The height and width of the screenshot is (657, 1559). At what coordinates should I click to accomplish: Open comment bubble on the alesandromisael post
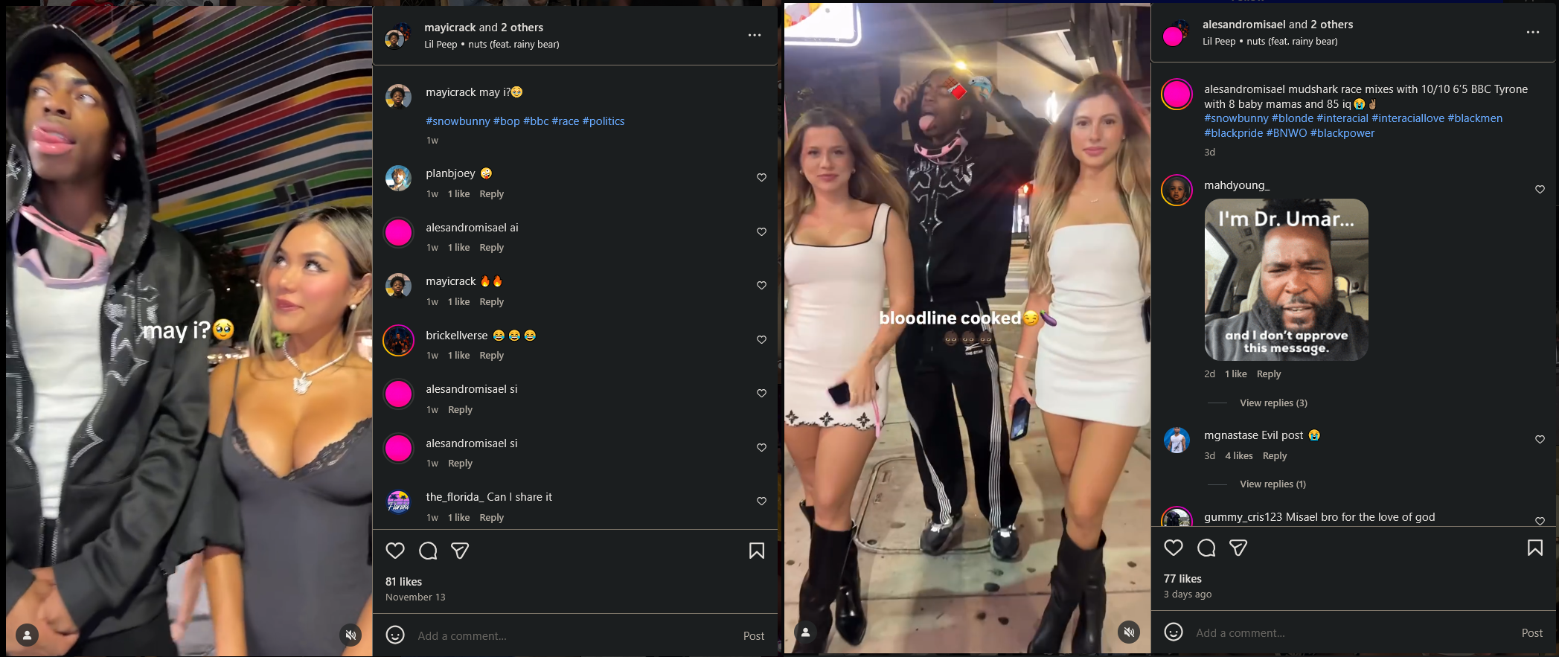click(x=1206, y=548)
